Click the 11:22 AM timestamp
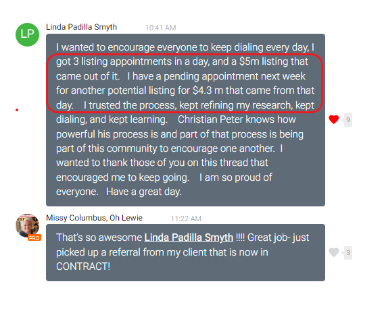The image size is (384, 317). [186, 219]
